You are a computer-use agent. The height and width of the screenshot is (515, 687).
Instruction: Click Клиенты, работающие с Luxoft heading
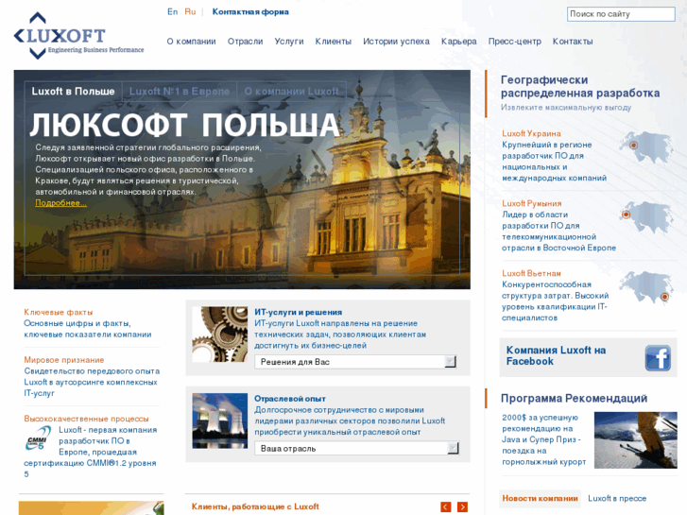(x=255, y=506)
